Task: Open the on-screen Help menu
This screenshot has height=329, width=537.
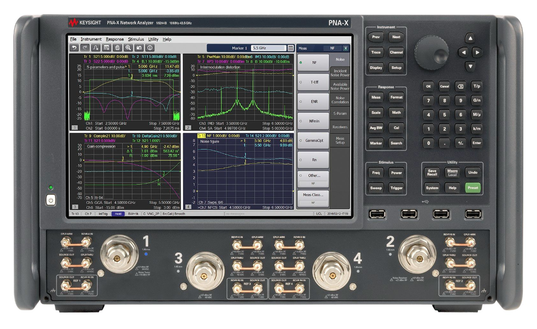Action: click(x=167, y=39)
